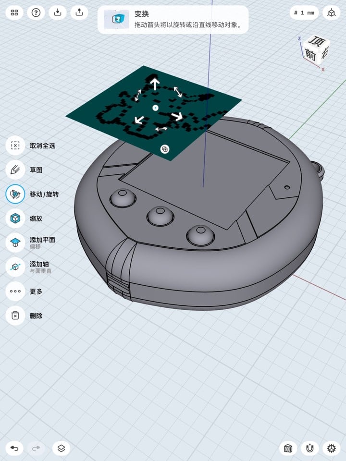
Task: Toggle the magnet snapping icon
Action: point(310,449)
